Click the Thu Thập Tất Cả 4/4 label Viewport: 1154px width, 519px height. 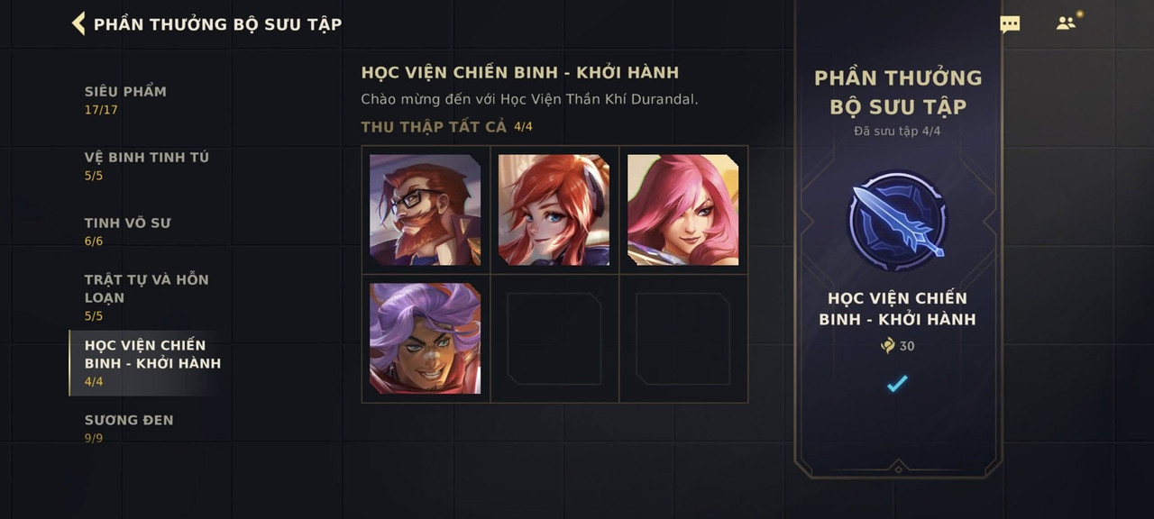(x=447, y=127)
